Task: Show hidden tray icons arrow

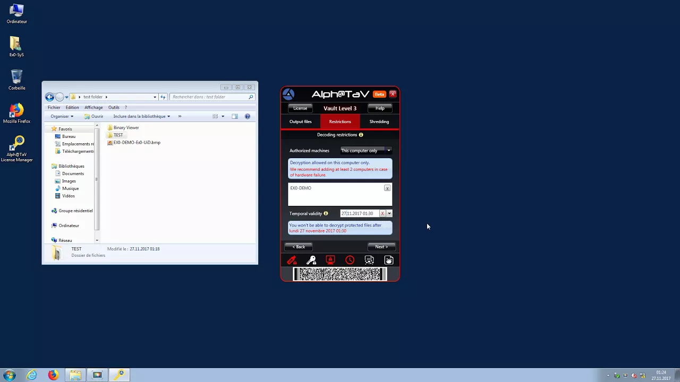Action: click(x=608, y=376)
